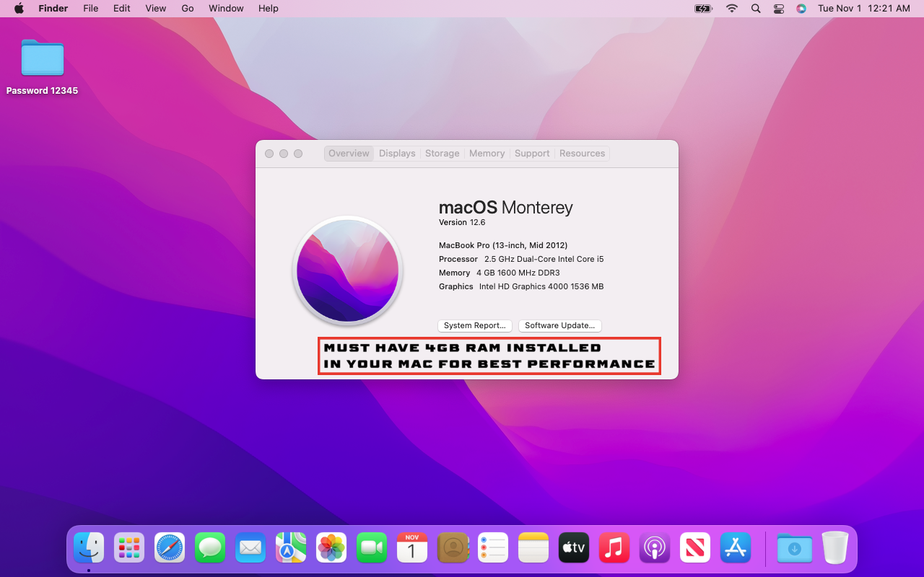Viewport: 924px width, 577px height.
Task: Open News app in Dock
Action: pos(695,548)
